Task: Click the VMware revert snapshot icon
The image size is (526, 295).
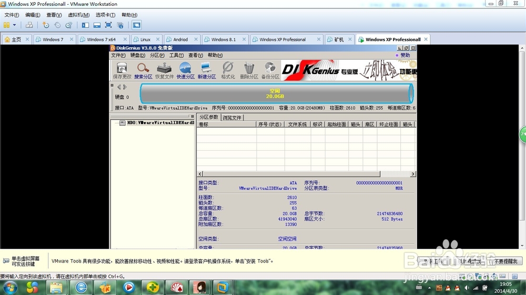Action: click(x=57, y=25)
